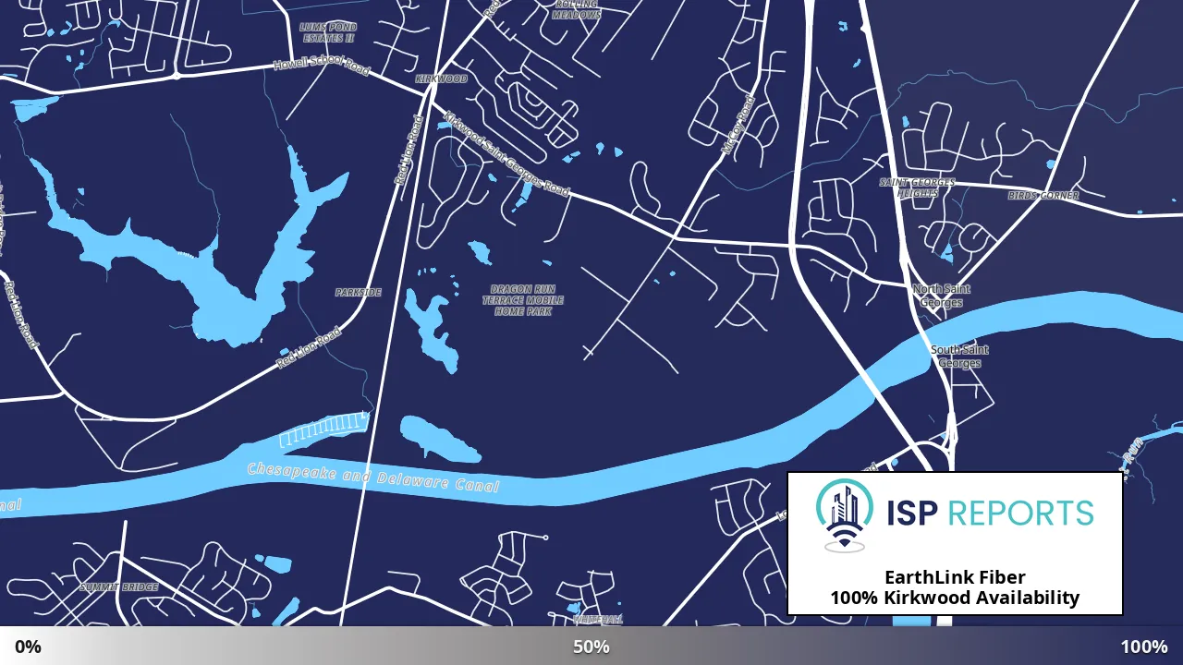The image size is (1183, 665).
Task: Click the "Saint Georges Heights" label
Action: tap(918, 187)
